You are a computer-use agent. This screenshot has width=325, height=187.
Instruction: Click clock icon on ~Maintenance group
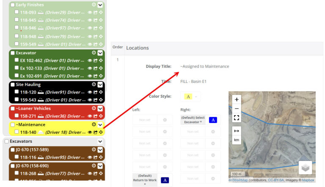tap(94, 124)
